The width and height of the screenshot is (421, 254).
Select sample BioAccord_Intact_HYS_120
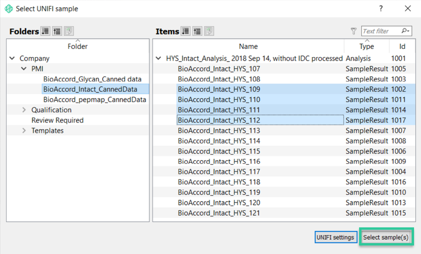click(219, 203)
